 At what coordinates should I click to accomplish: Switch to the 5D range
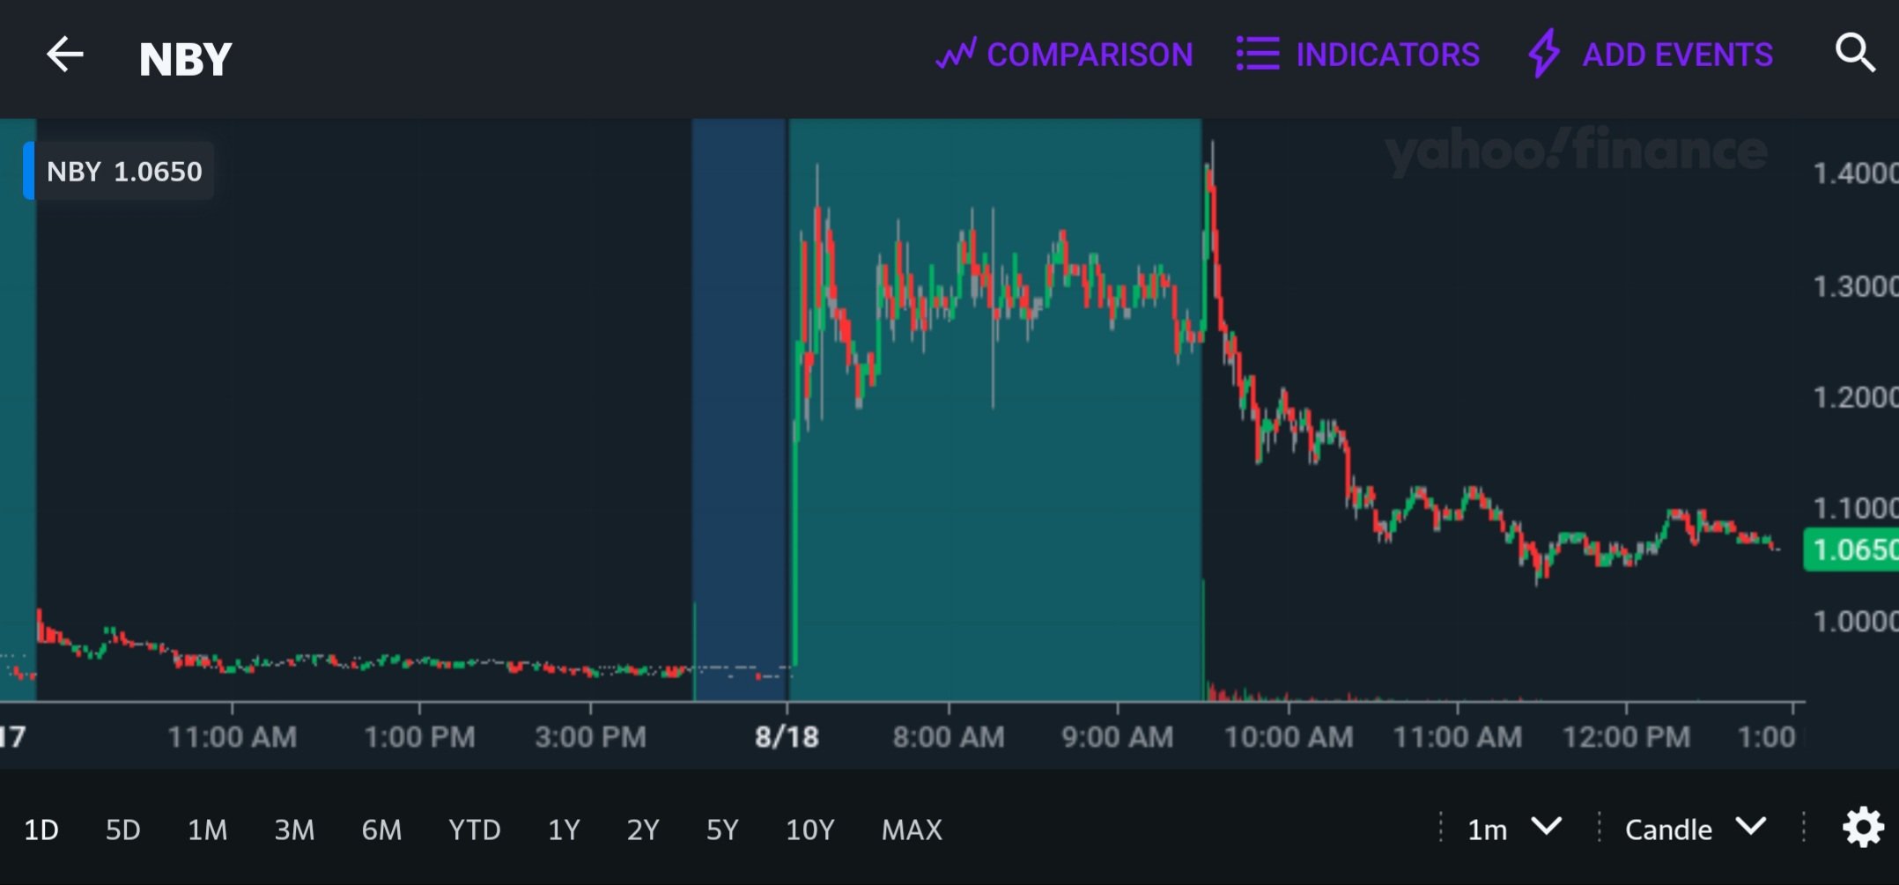(x=123, y=830)
